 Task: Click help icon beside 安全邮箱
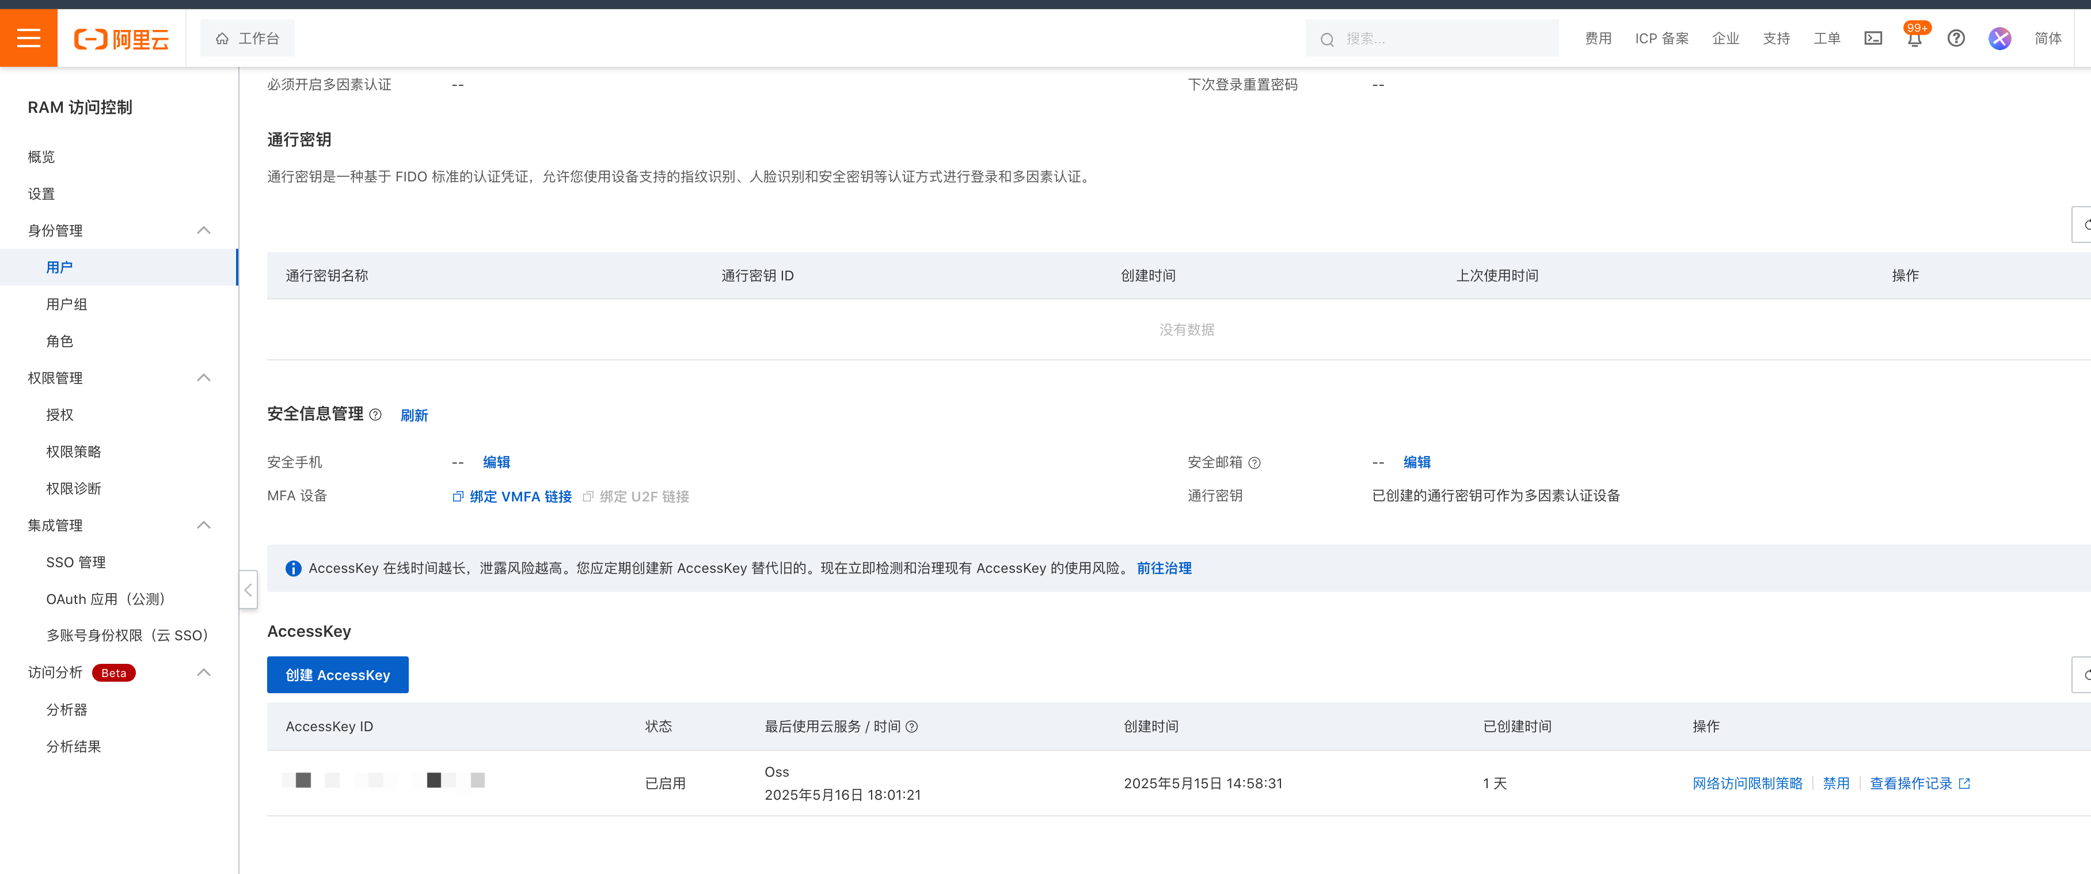pyautogui.click(x=1254, y=462)
